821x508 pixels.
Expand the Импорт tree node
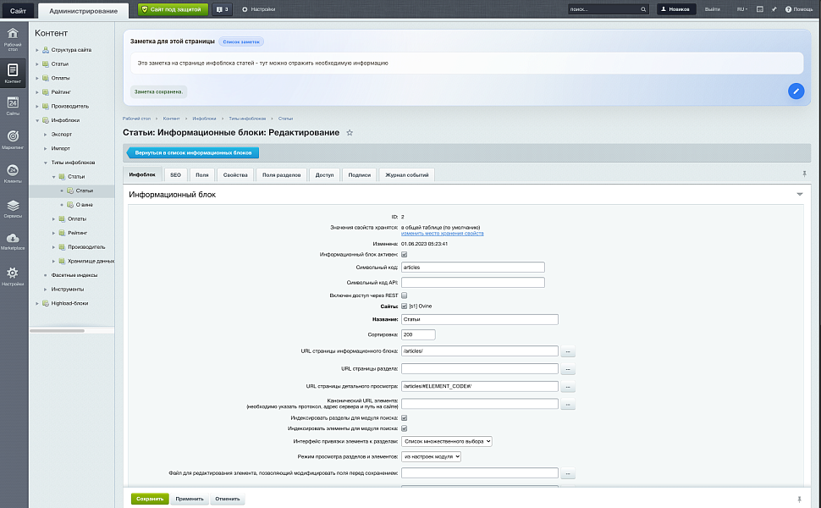point(46,149)
